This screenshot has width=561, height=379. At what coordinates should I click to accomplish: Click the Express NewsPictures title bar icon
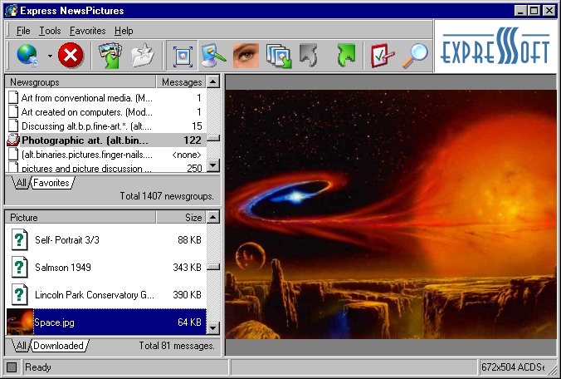11,10
